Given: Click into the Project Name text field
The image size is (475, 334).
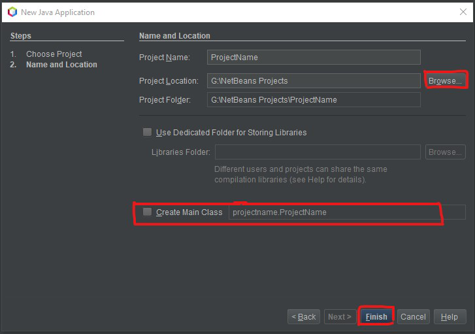Looking at the screenshot, I should 314,58.
